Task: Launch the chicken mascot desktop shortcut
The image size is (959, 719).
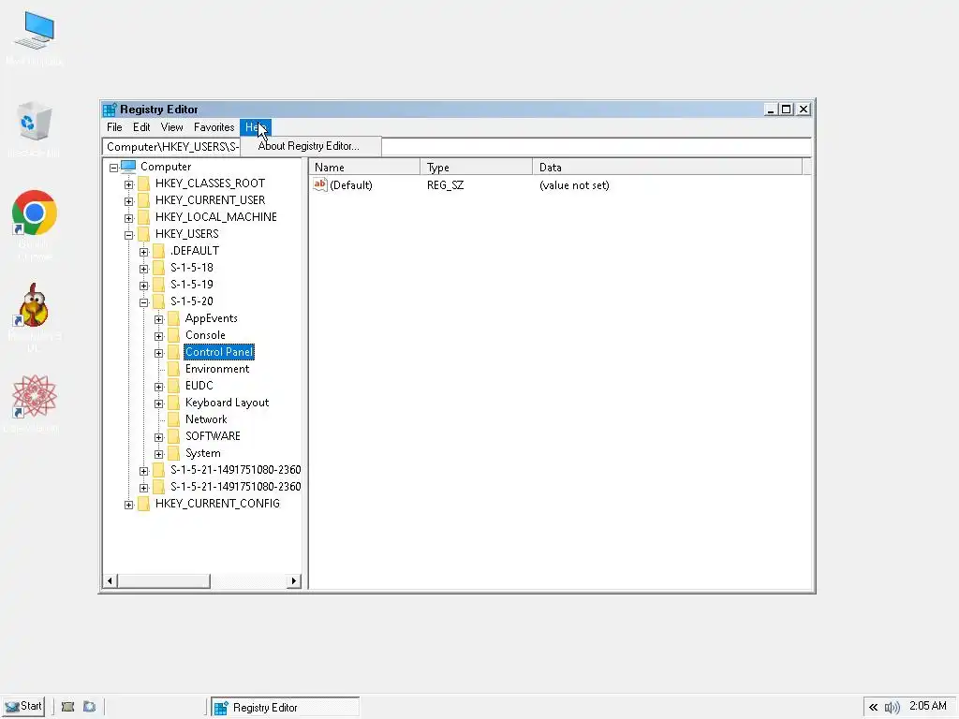Action: point(35,304)
